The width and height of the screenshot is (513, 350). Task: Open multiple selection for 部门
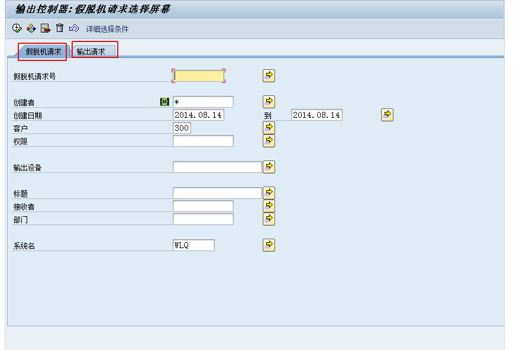(x=269, y=219)
